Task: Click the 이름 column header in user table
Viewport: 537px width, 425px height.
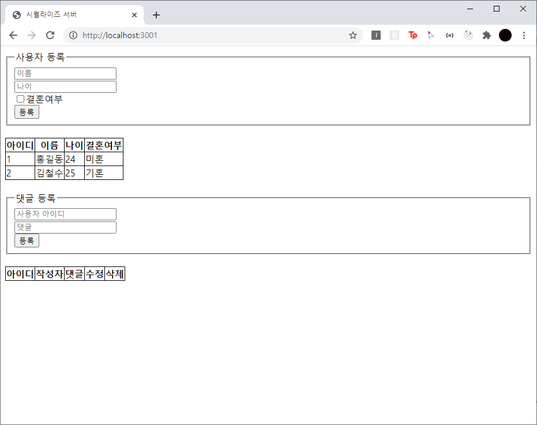Action: (x=50, y=145)
